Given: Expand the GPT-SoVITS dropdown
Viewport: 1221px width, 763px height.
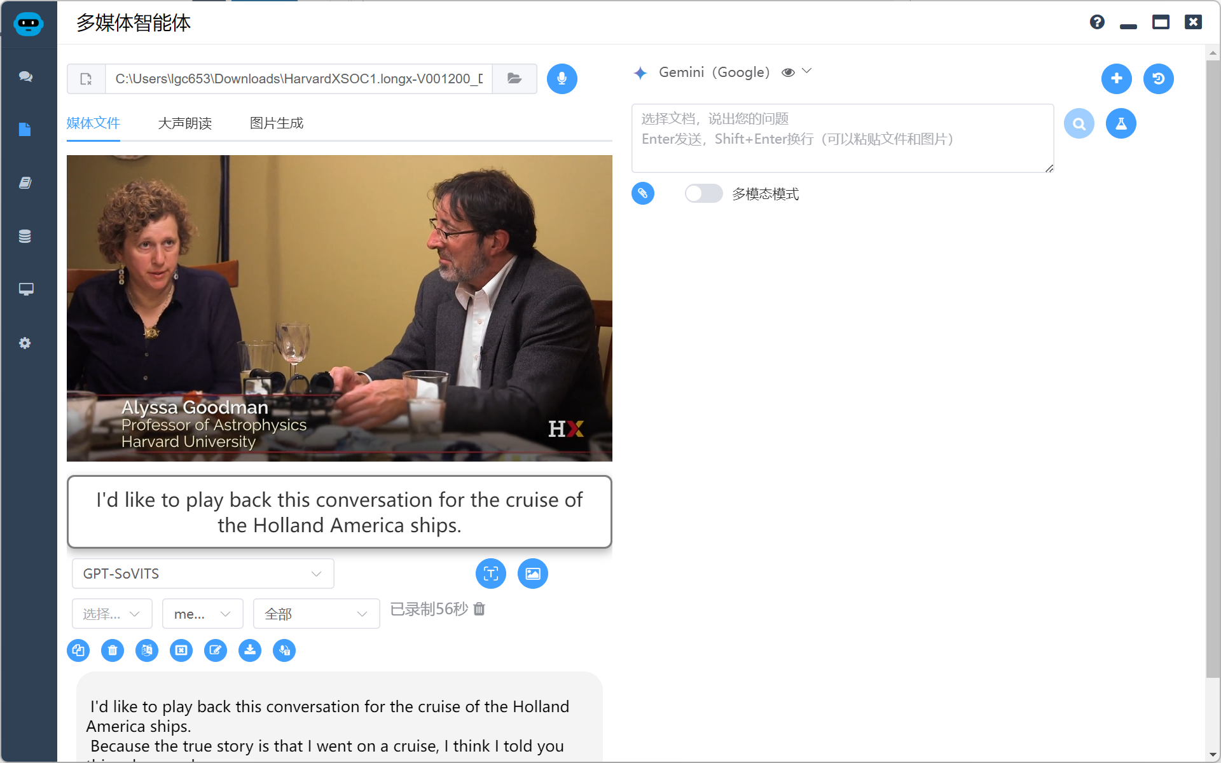Looking at the screenshot, I should coord(203,574).
